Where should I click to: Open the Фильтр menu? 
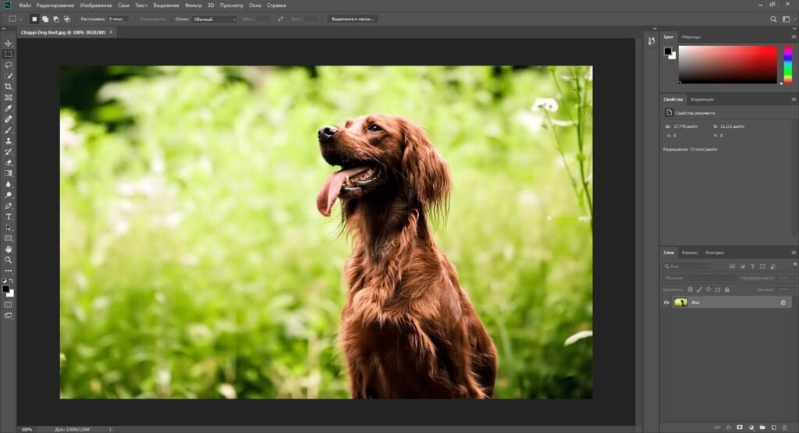[194, 5]
